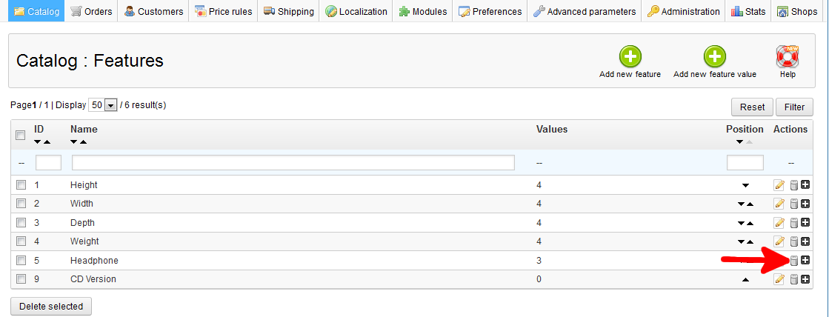The height and width of the screenshot is (317, 829).
Task: Open the Help lifebuoy icon
Action: tap(788, 56)
